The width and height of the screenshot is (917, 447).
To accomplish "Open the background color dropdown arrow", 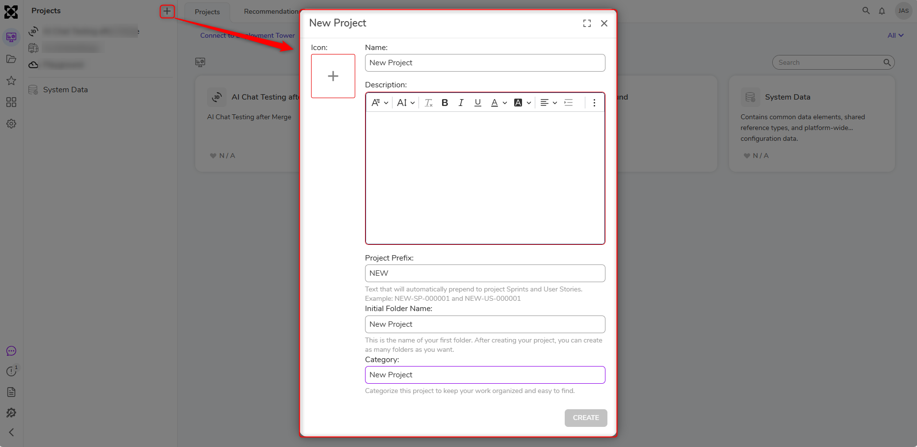I will [x=529, y=103].
